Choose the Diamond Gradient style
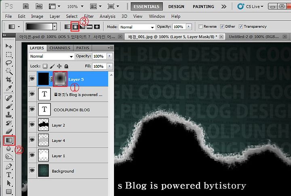Viewport: 291px width, 196px height. point(97,27)
